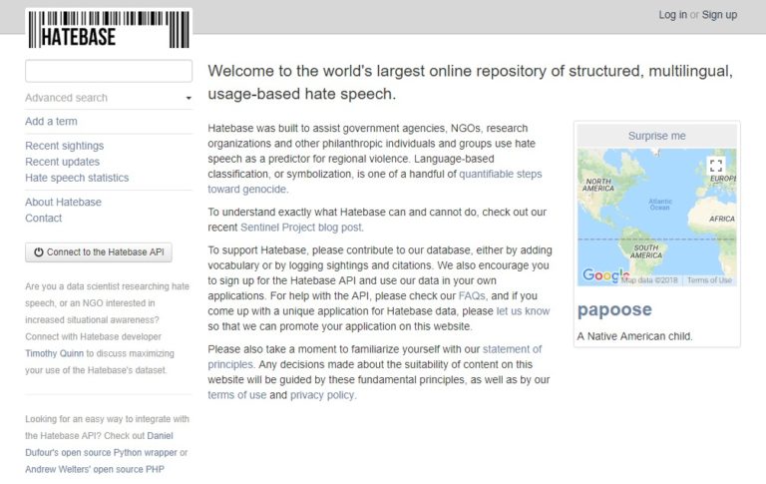Viewport: 766px width, 484px height.
Task: Follow the FAQs link
Action: pyautogui.click(x=473, y=295)
